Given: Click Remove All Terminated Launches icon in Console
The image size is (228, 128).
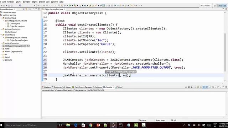Looking at the screenshot, I should point(192,87).
